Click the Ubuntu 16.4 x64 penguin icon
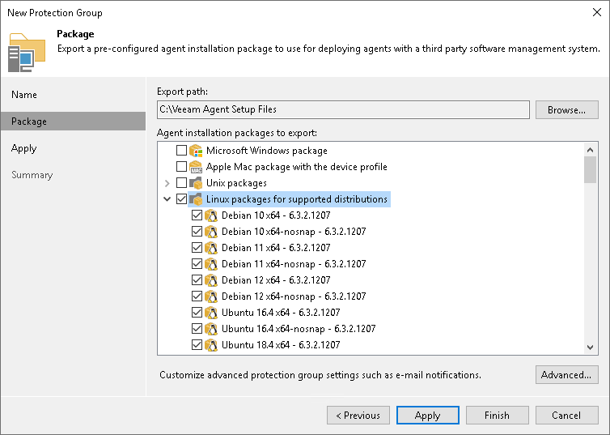Screen dimensions: 610x435 211,313
